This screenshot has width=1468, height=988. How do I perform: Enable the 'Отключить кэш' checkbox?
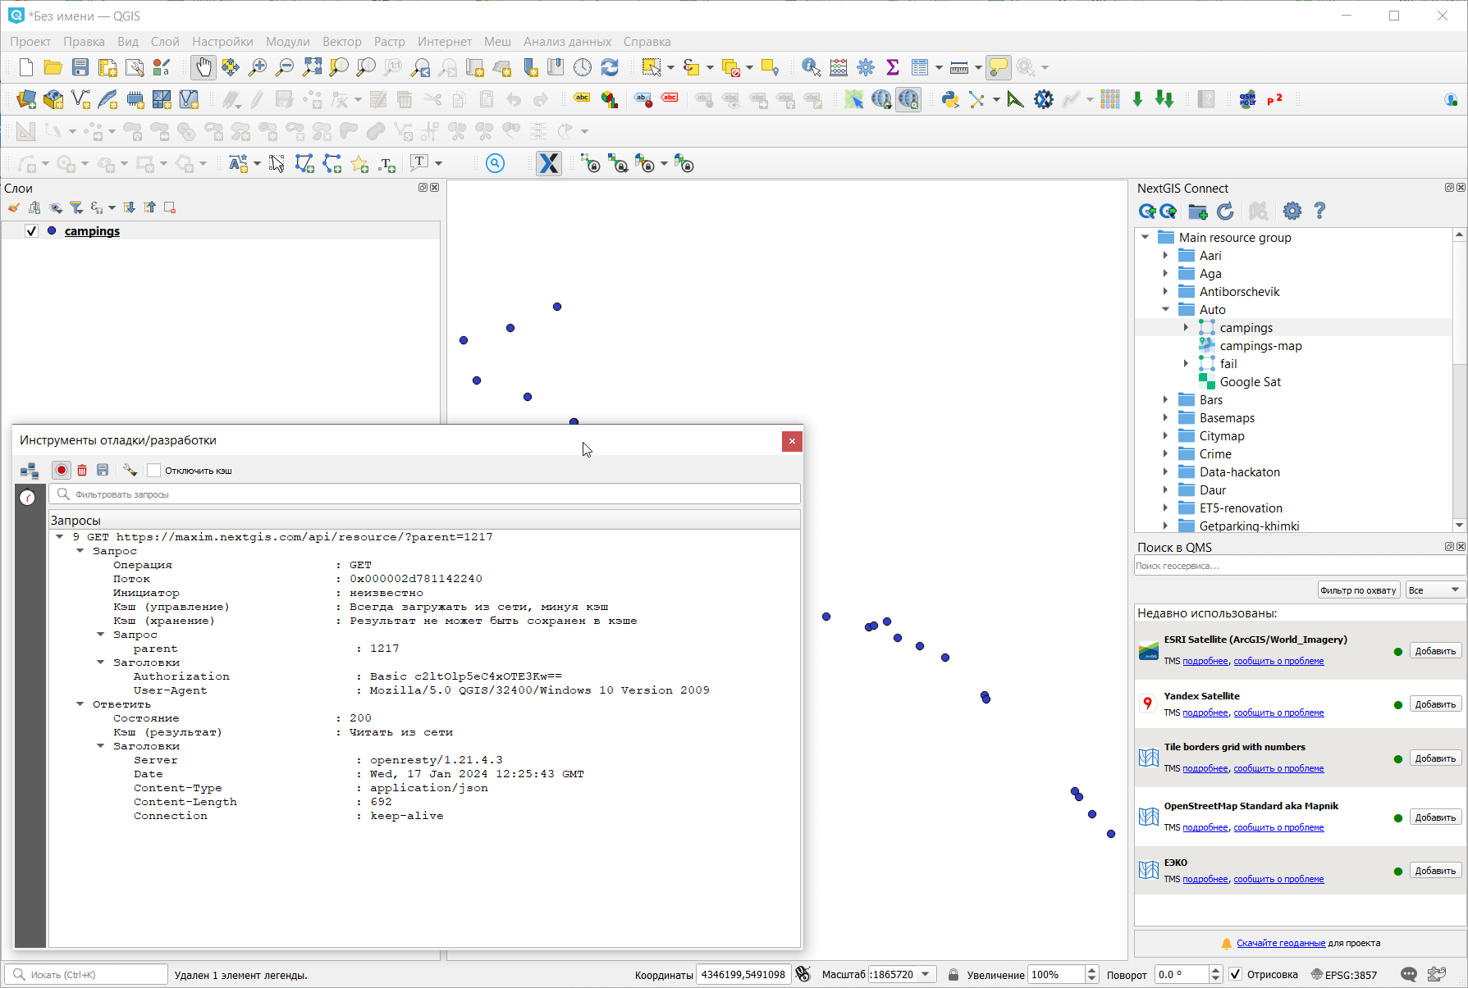153,471
